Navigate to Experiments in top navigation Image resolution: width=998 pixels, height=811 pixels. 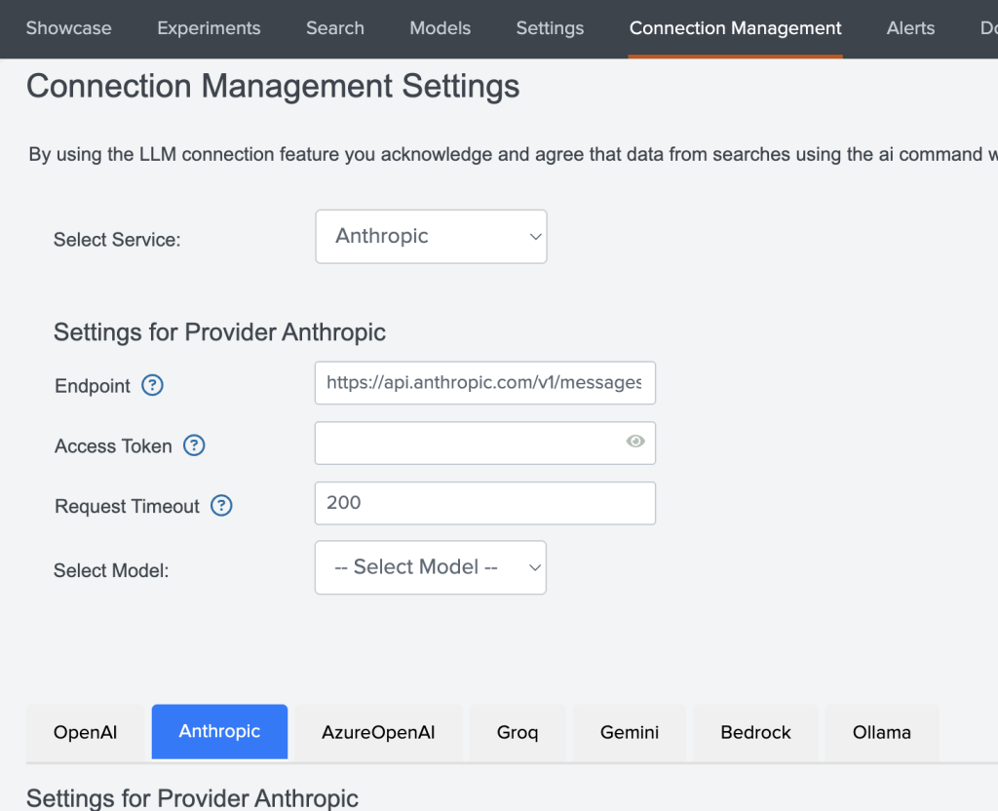coord(209,28)
